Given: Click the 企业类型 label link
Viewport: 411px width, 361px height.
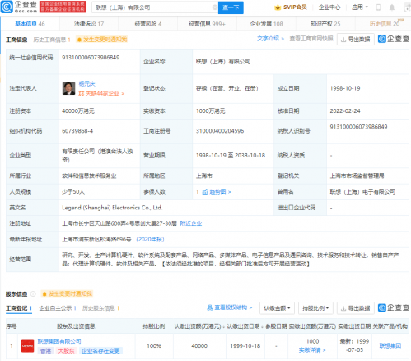Looking at the screenshot, I should 21,156.
